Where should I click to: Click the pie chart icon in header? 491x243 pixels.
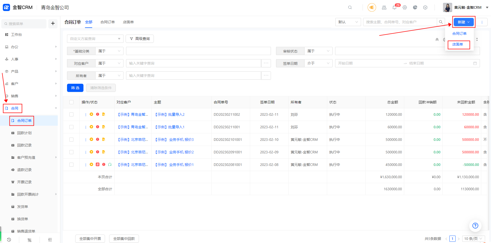(415, 7)
